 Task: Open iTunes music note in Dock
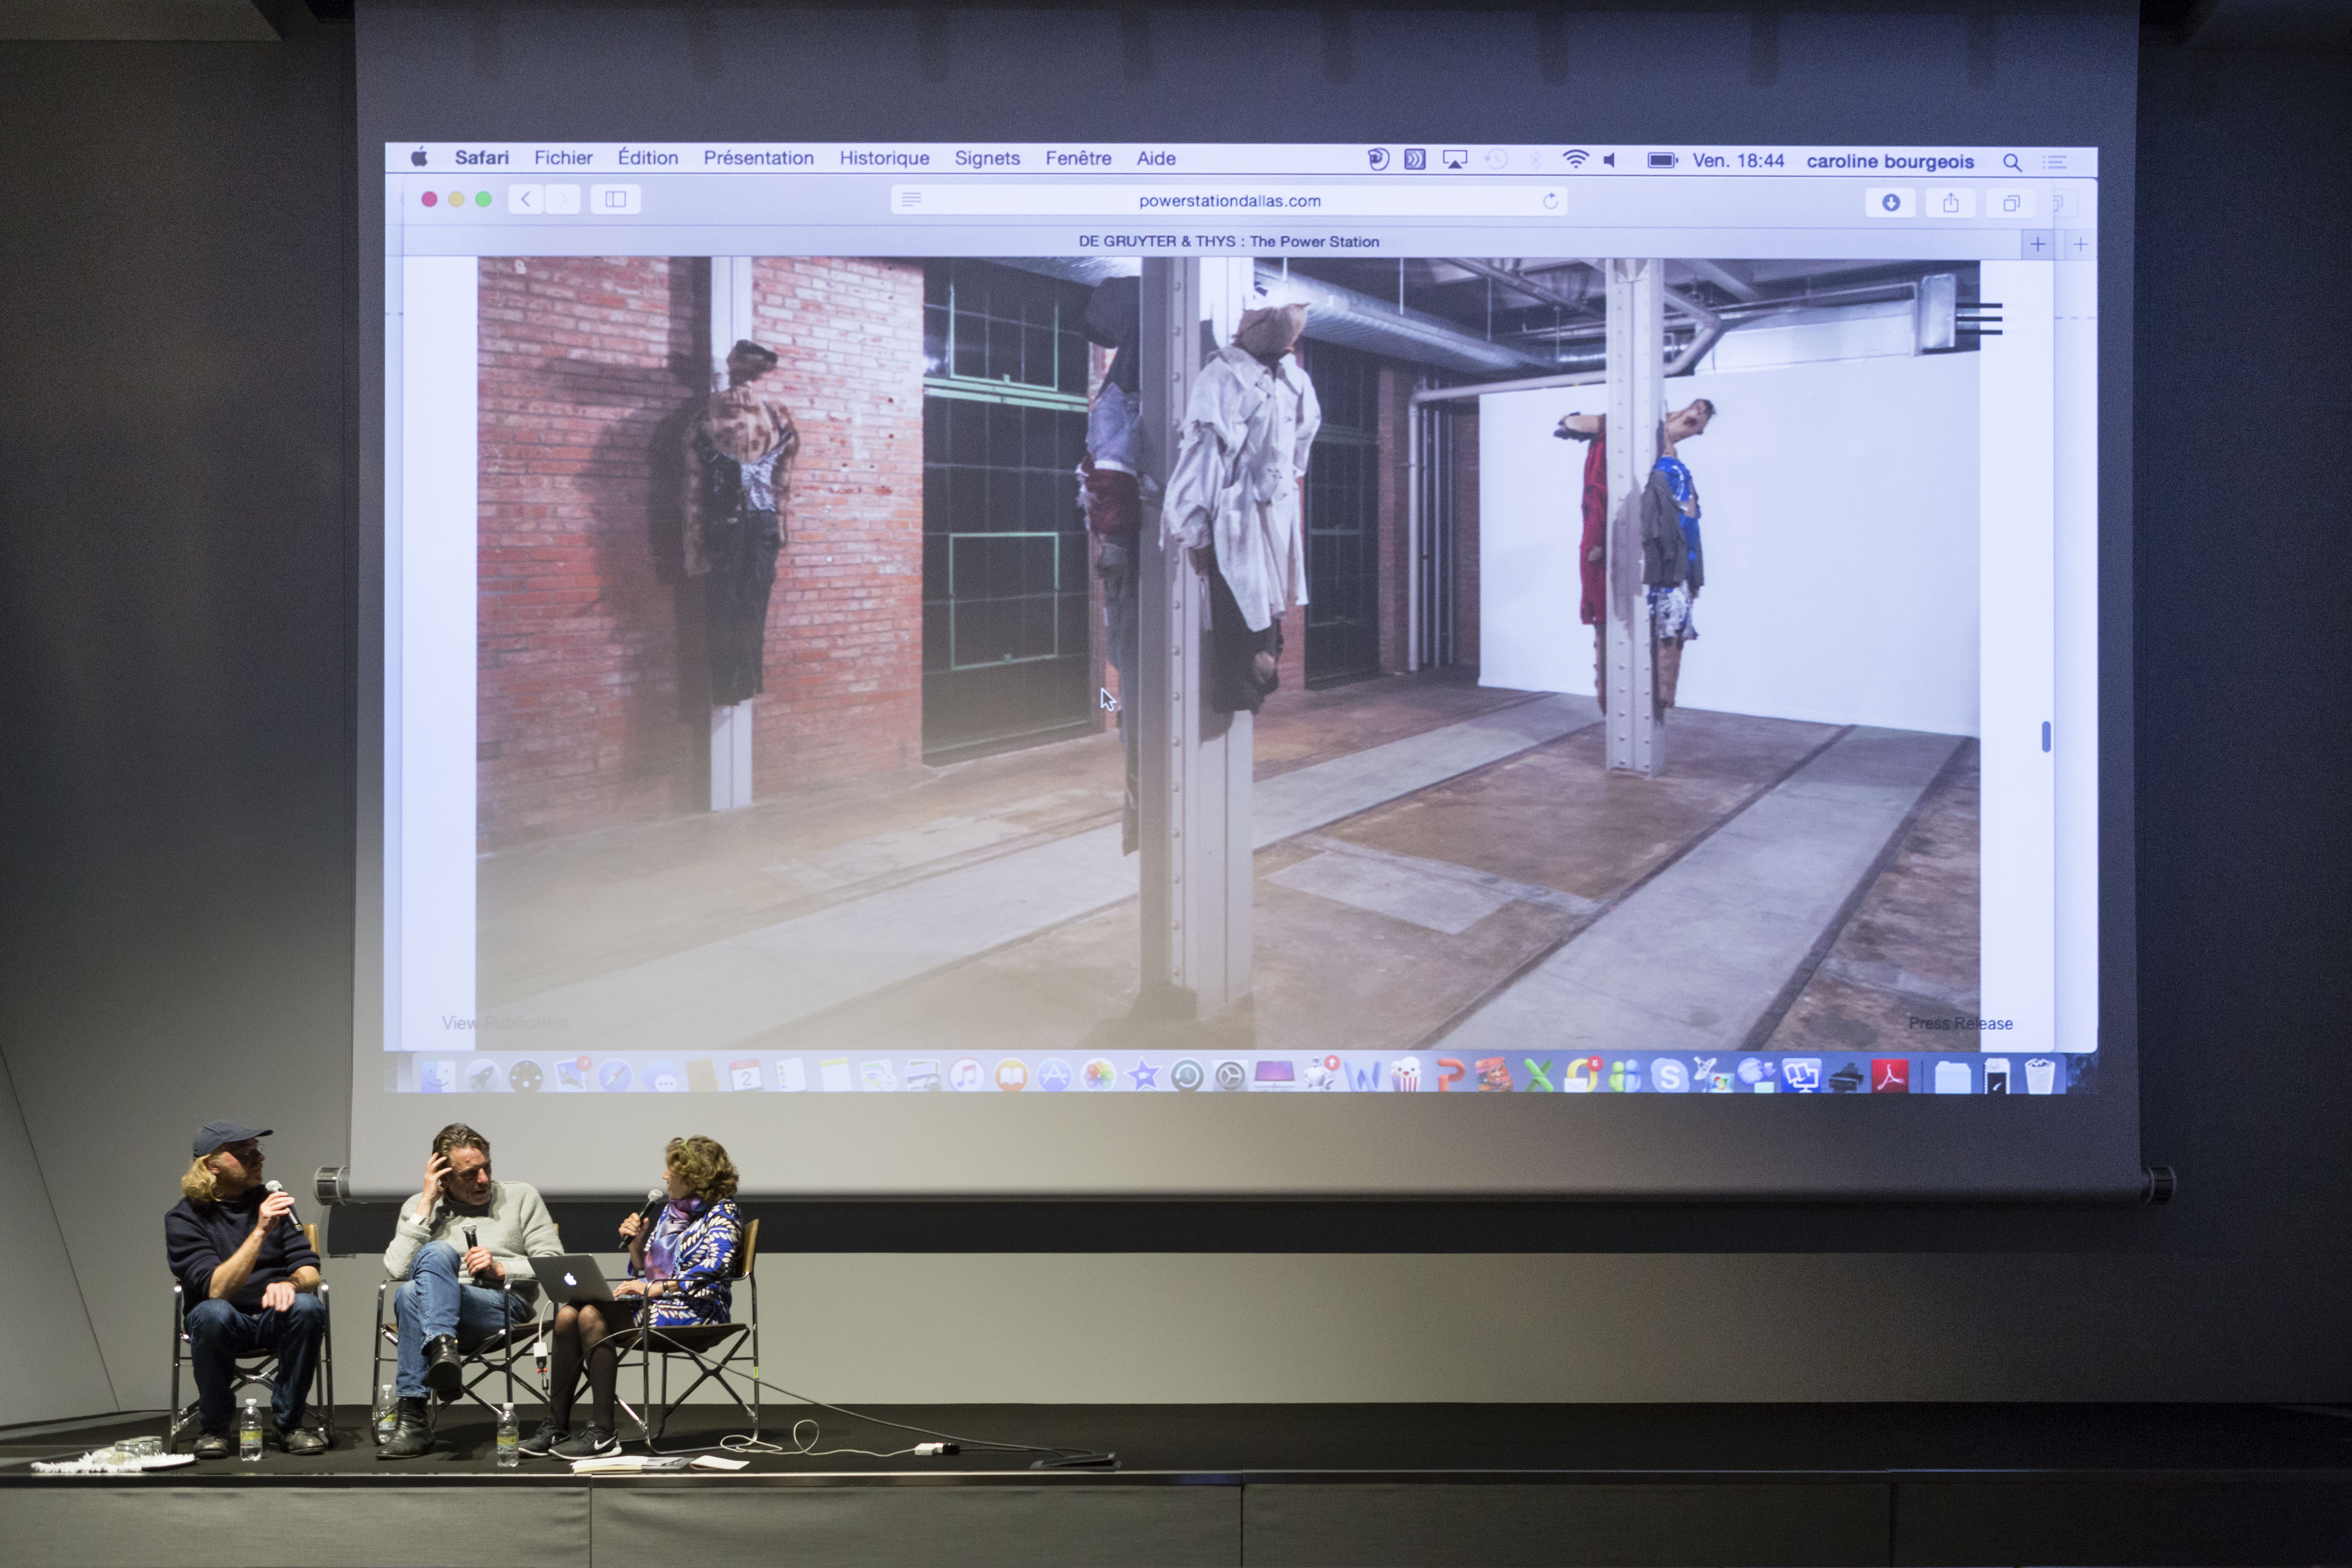[967, 1076]
